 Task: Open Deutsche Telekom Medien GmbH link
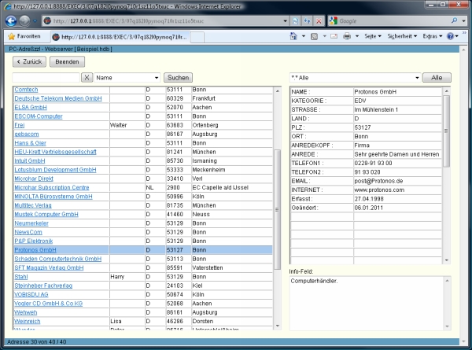[58, 98]
